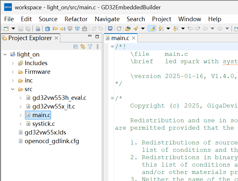Screen dimensions: 238x181
Task: Click the blue terminal monitor icon
Action: pos(110,29)
